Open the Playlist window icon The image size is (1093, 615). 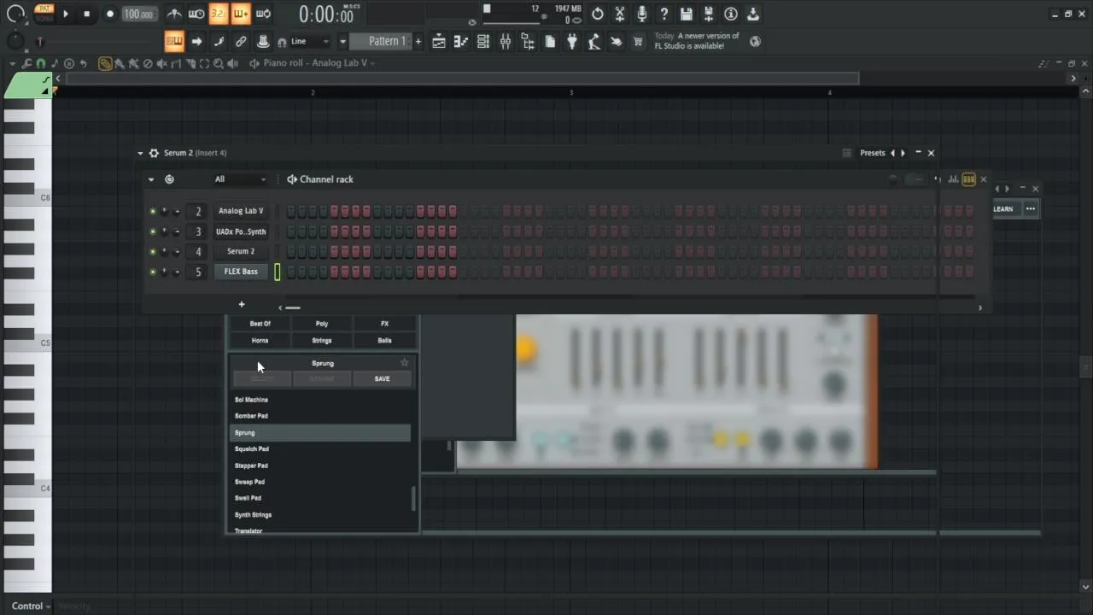pyautogui.click(x=438, y=41)
